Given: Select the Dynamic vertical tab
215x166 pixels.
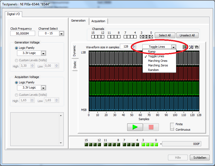Looking at the screenshot, I should coord(75,51).
